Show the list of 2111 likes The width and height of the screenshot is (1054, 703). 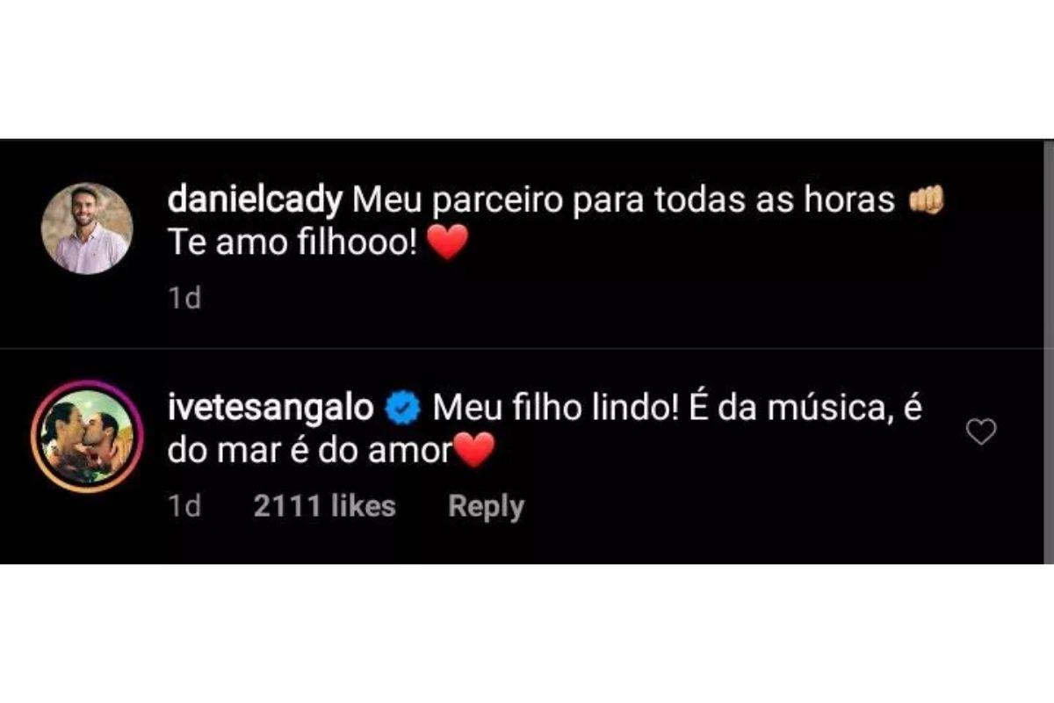324,506
